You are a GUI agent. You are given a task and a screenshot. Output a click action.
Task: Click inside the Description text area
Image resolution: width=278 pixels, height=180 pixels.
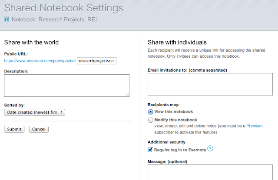click(66, 85)
